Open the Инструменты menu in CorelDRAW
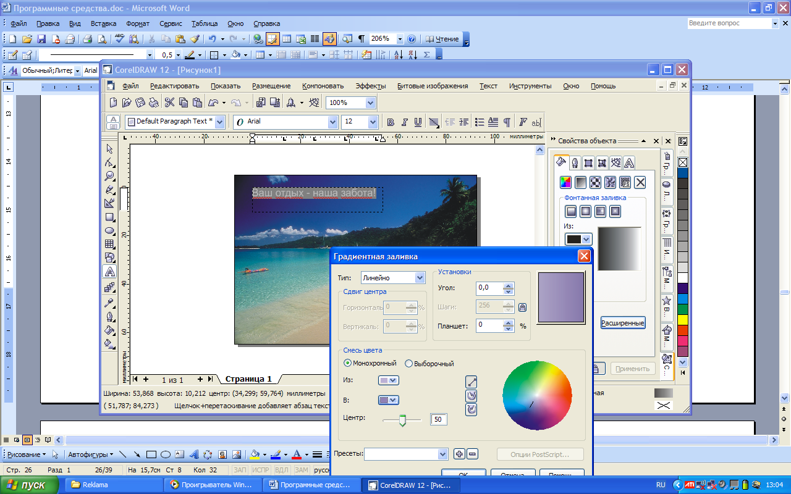The image size is (791, 494). coord(530,86)
